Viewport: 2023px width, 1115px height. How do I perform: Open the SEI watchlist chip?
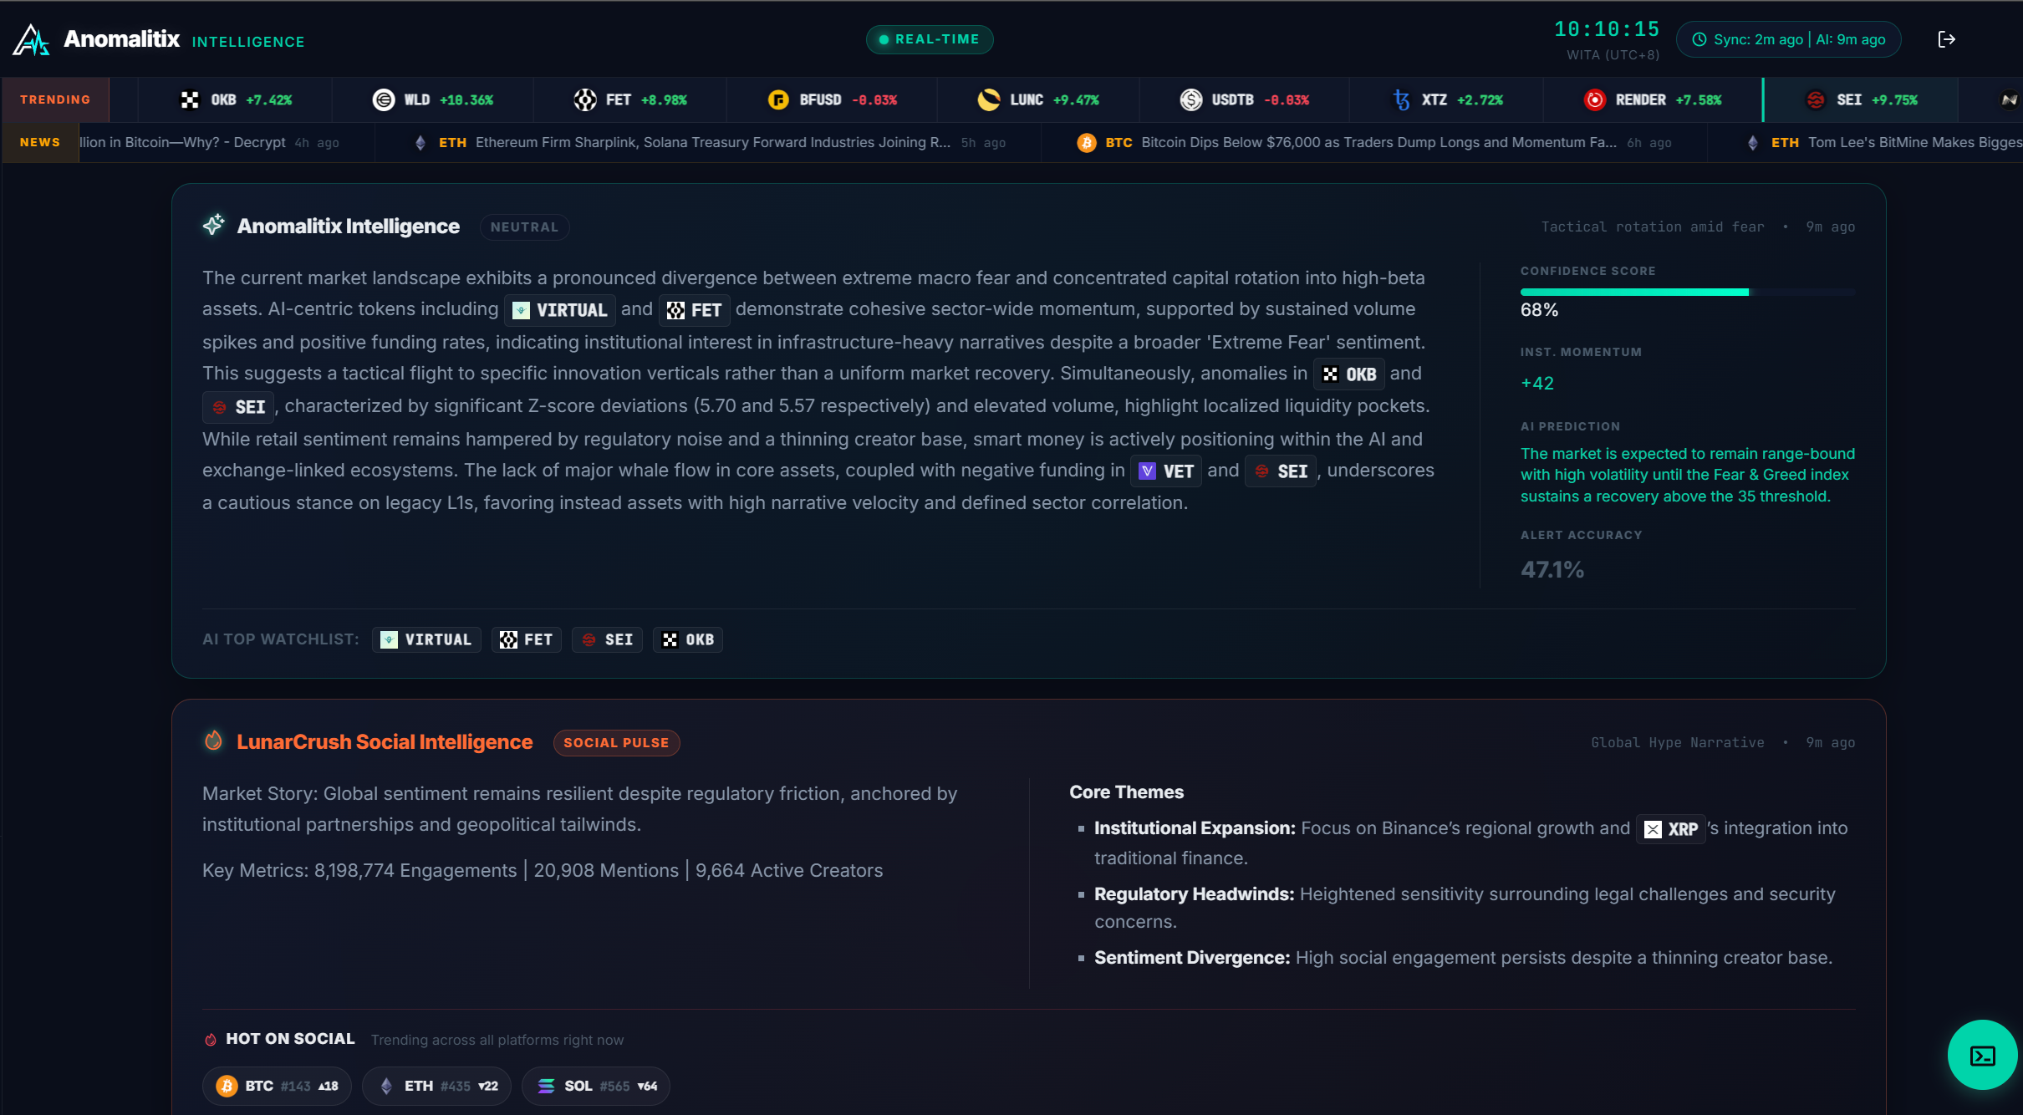pyautogui.click(x=607, y=639)
